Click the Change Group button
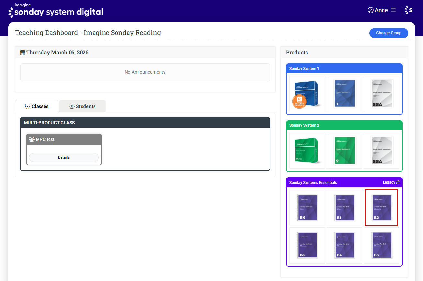 tap(388, 33)
